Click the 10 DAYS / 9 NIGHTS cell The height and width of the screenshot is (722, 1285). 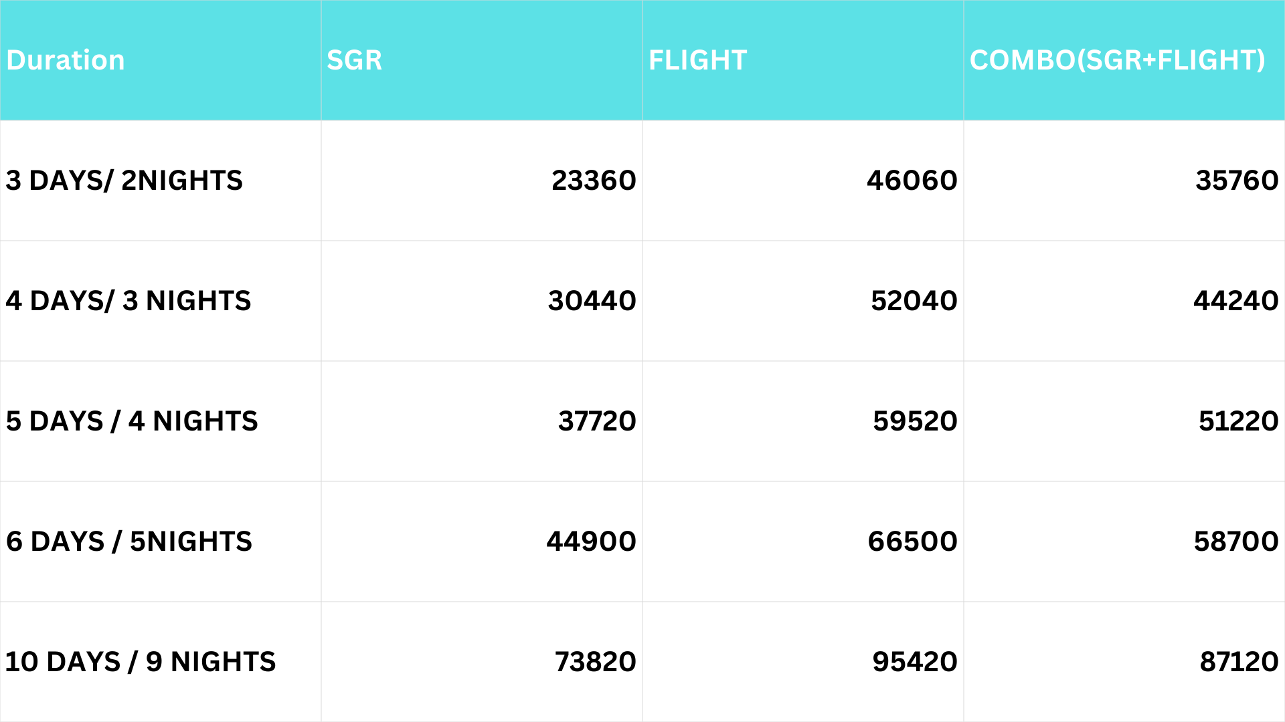click(141, 662)
